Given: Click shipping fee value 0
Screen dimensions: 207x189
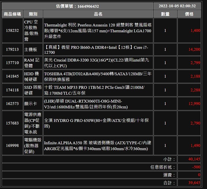Looking at the screenshot, I should tap(199, 175).
